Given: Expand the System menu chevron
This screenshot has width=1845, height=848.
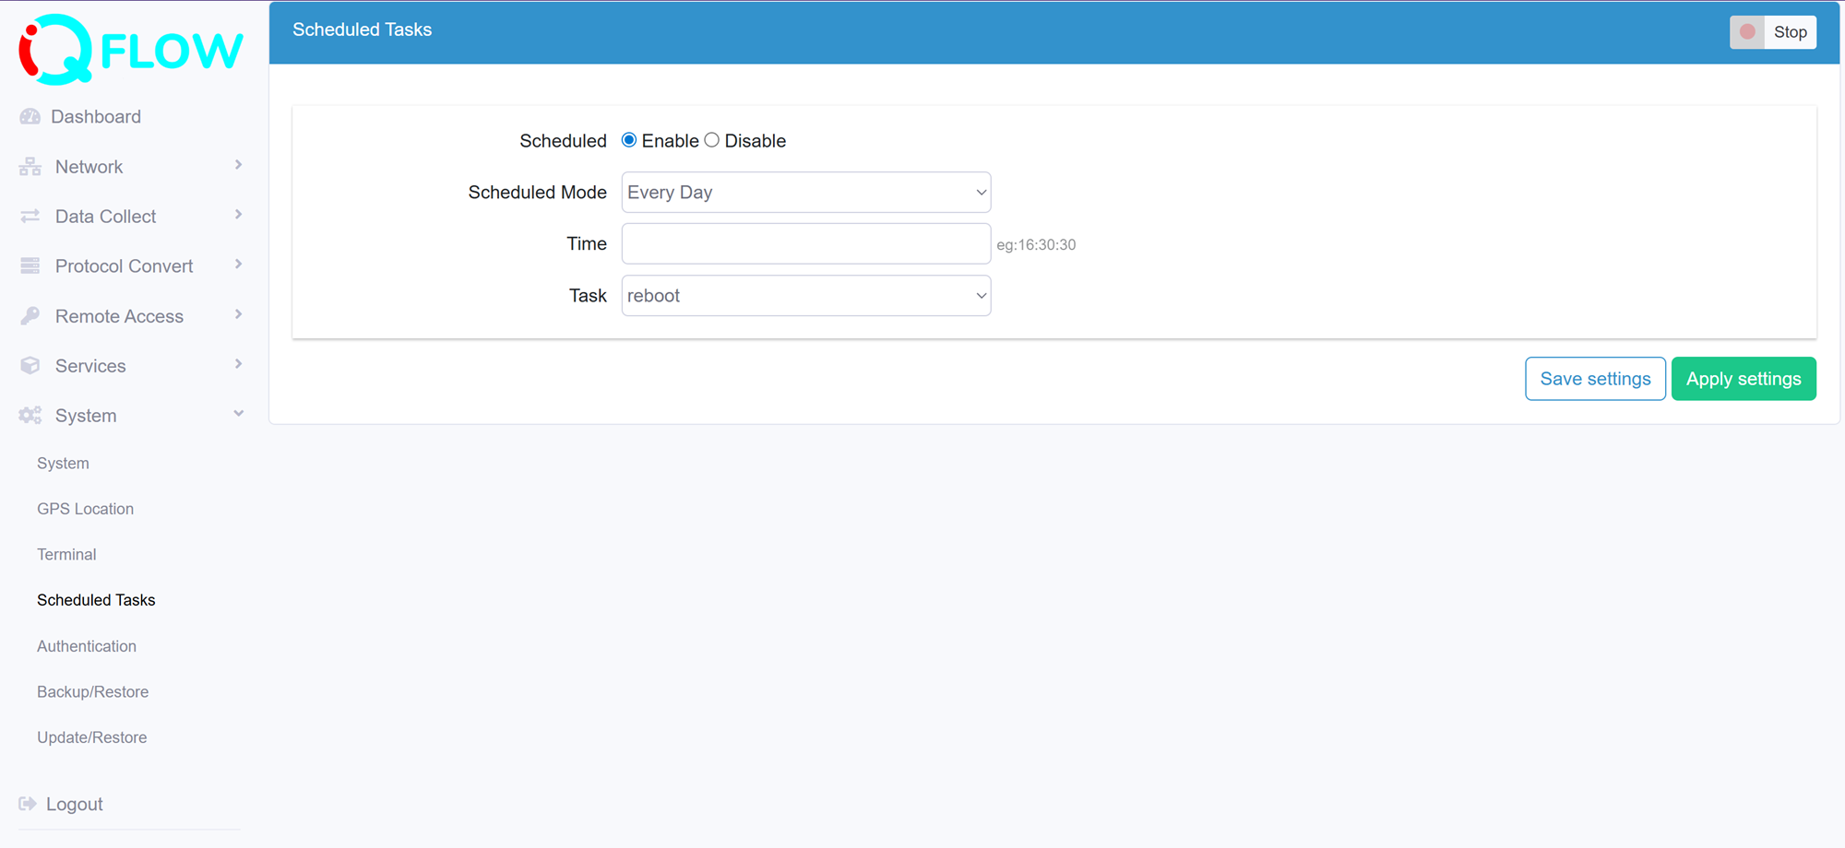Looking at the screenshot, I should point(238,414).
